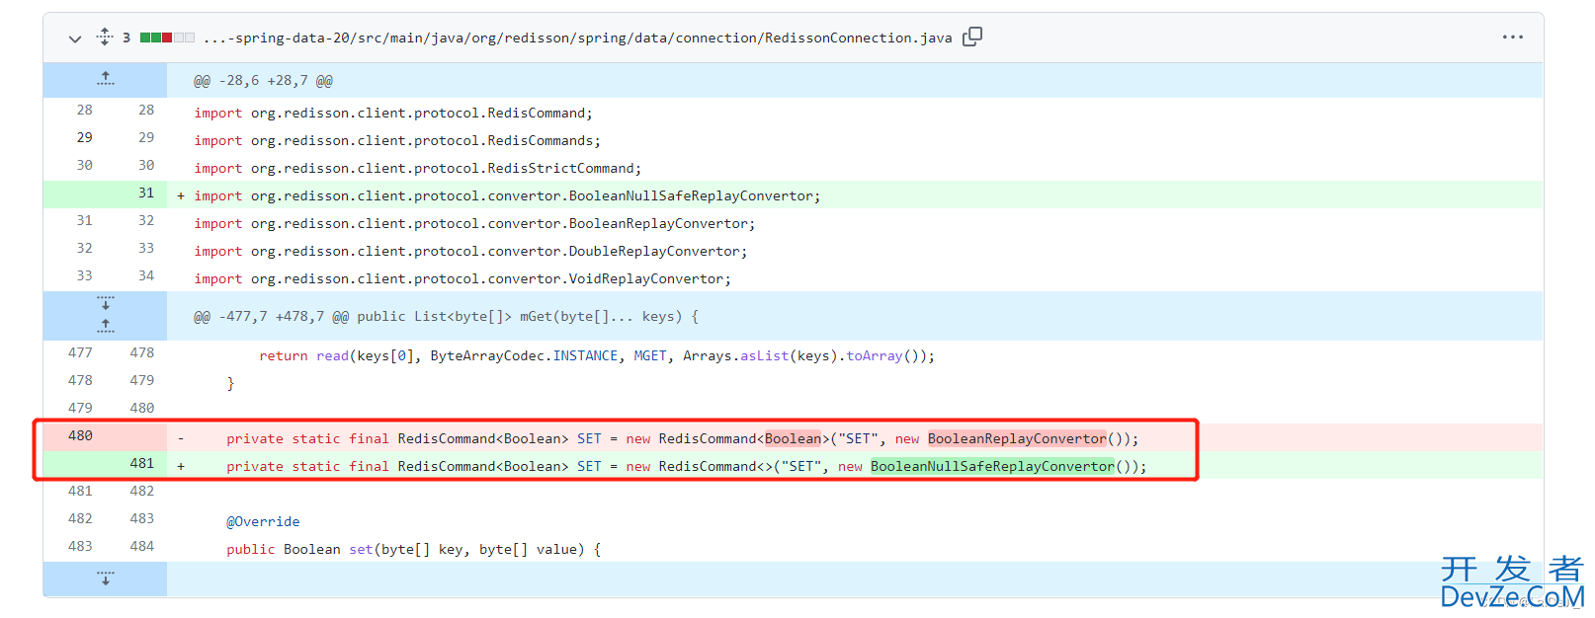Expand lines above the first hunk
The width and height of the screenshot is (1595, 618).
[106, 79]
